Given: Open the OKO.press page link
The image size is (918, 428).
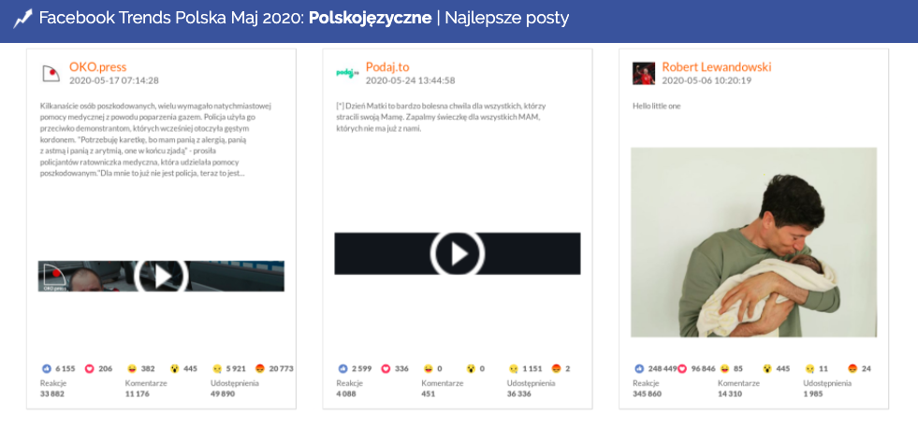Looking at the screenshot, I should [x=97, y=67].
